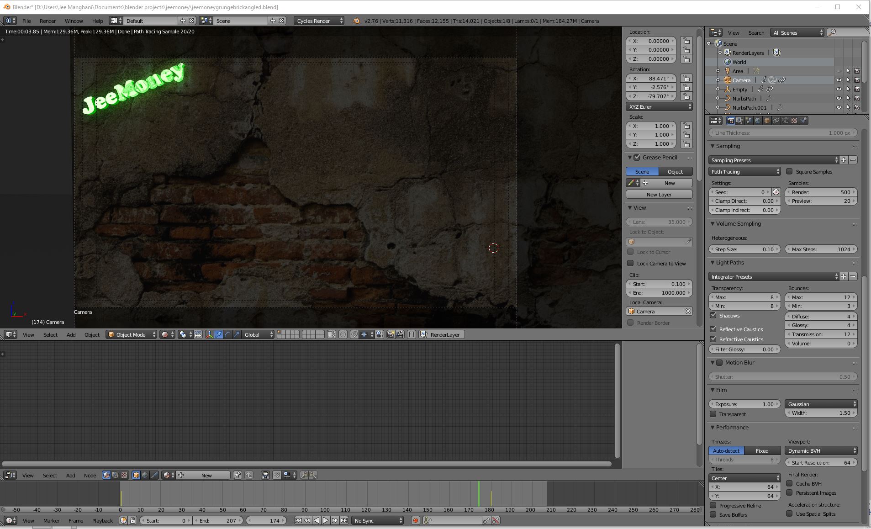
Task: Jump to next keyframe
Action: [335, 520]
